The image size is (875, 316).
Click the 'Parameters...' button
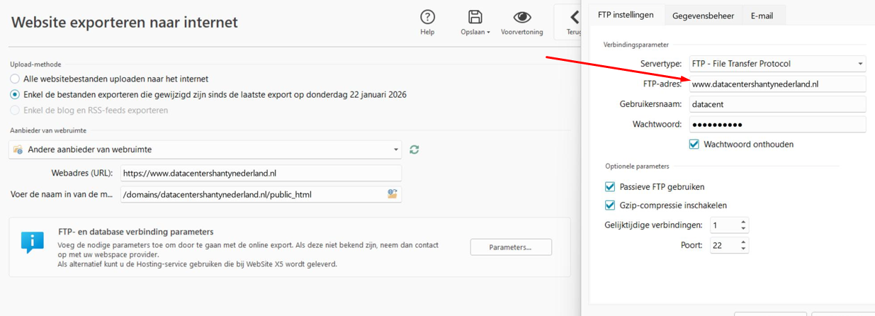click(x=510, y=247)
